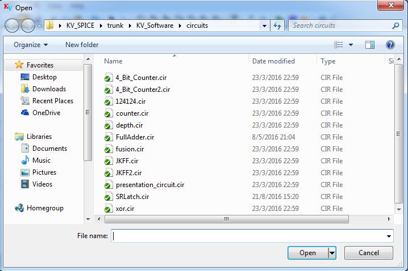The width and height of the screenshot is (408, 271).
Task: Select Favorites in the navigation pane
Action: pos(44,65)
